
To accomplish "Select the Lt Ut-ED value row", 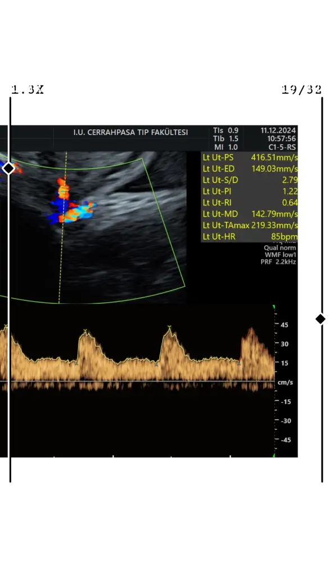I will click(x=250, y=169).
